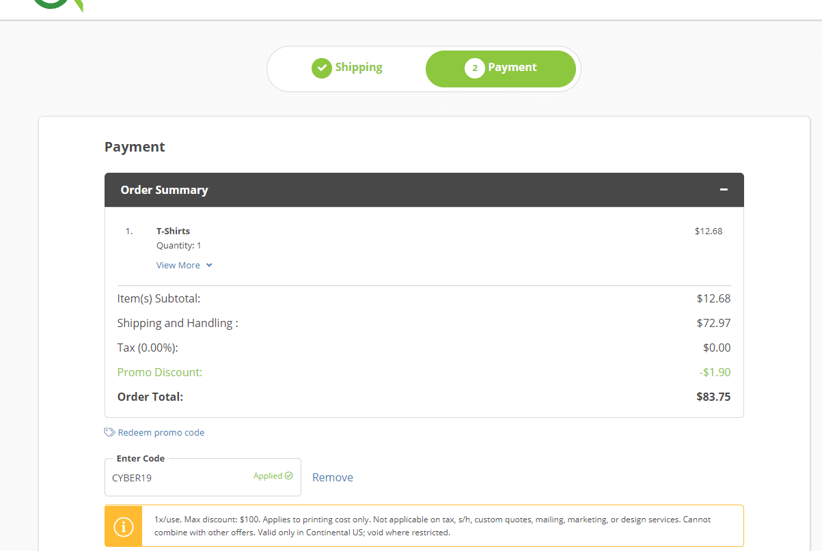Collapse Order Summary with the minus icon
The width and height of the screenshot is (822, 551).
(724, 190)
